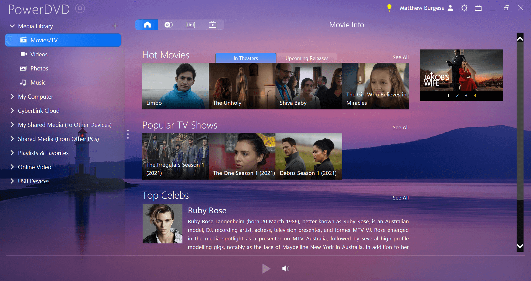Screen dimensions: 531x281
Task: Click the three-dot sidebar splitter handle
Action: (x=128, y=134)
